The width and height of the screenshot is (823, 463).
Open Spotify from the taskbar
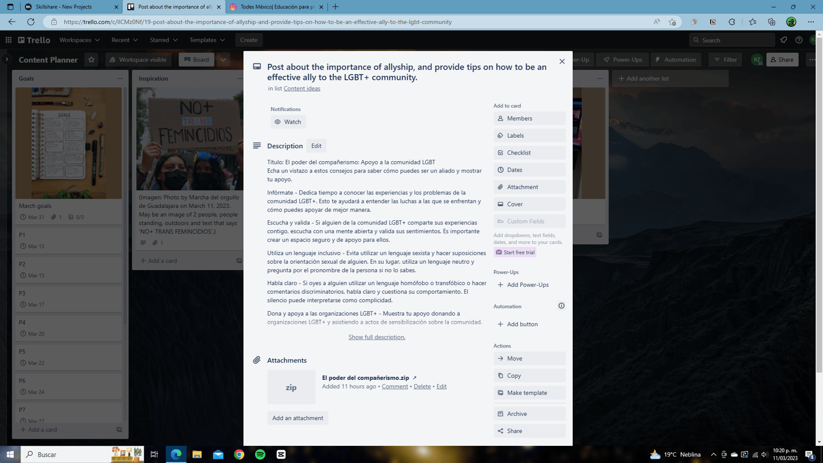[260, 454]
